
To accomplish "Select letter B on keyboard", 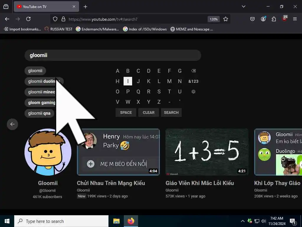I will tap(128, 71).
